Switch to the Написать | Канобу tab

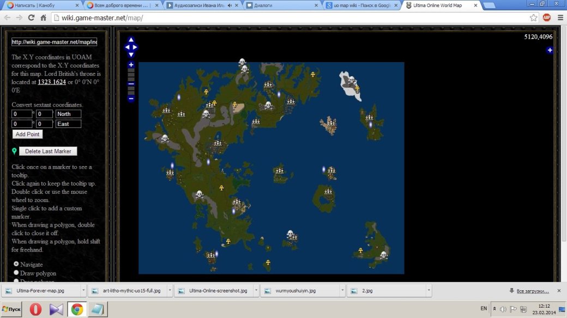pos(41,5)
